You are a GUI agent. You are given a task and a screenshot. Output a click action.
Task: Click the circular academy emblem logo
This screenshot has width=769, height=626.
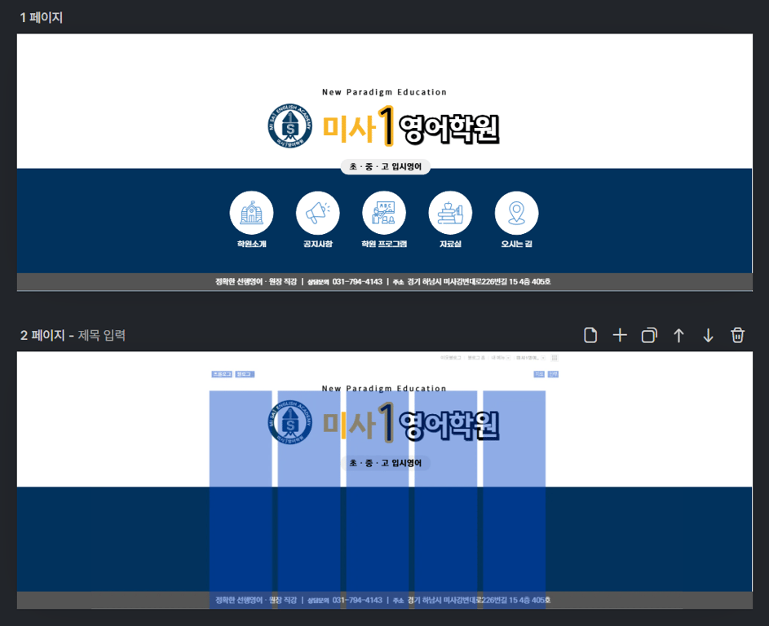coord(292,126)
